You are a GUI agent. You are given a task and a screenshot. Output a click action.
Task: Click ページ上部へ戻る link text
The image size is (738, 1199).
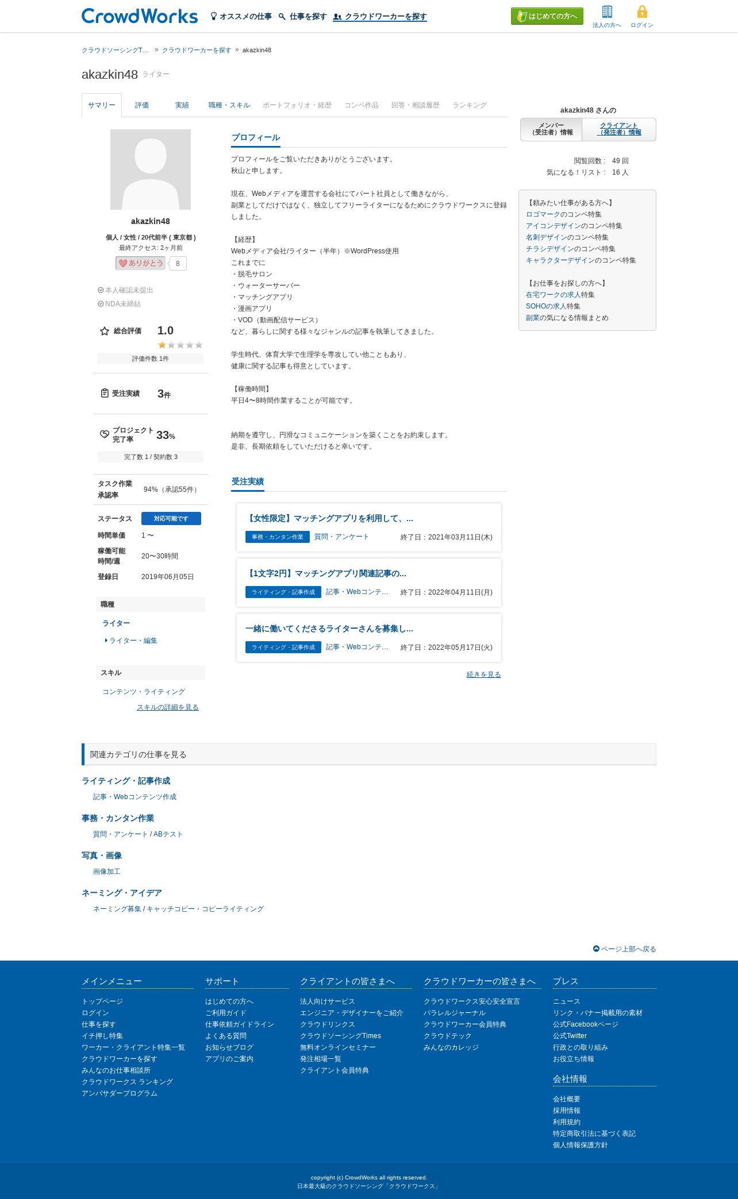point(629,949)
